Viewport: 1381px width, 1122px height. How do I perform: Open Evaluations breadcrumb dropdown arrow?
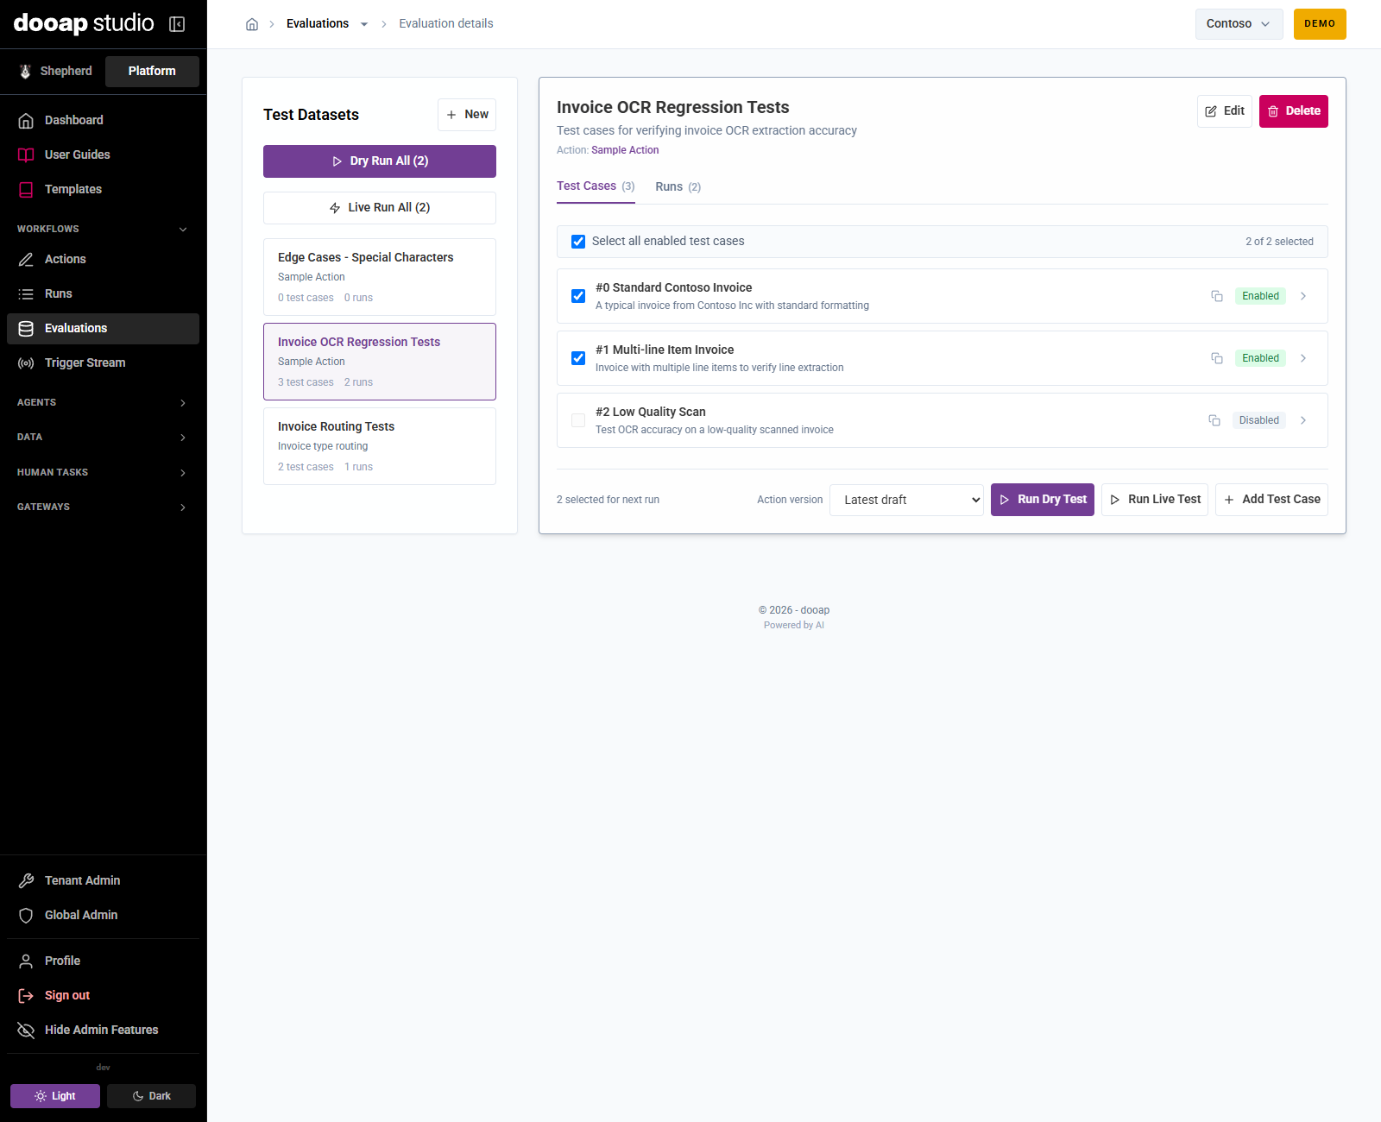(x=364, y=24)
